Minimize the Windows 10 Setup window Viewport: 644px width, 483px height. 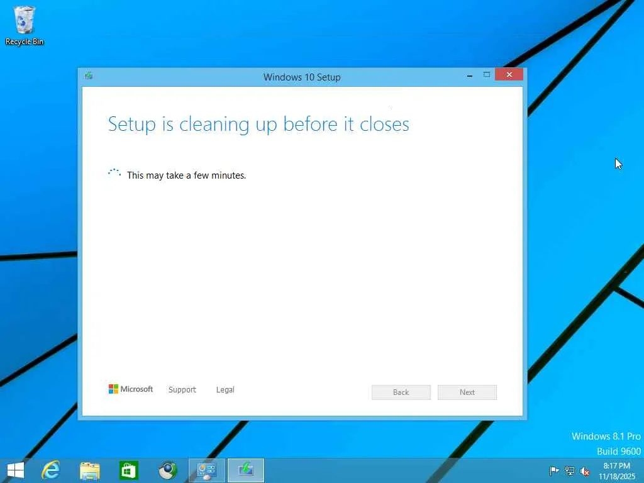pos(469,75)
